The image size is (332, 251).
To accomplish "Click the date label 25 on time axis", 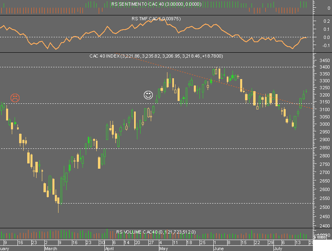I will click(x=203, y=242).
